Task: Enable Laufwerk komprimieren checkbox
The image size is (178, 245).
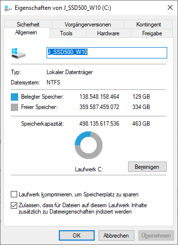Action: click(14, 194)
